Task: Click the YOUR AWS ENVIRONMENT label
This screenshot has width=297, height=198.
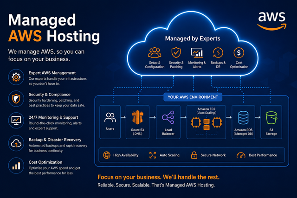Action: tap(193, 97)
